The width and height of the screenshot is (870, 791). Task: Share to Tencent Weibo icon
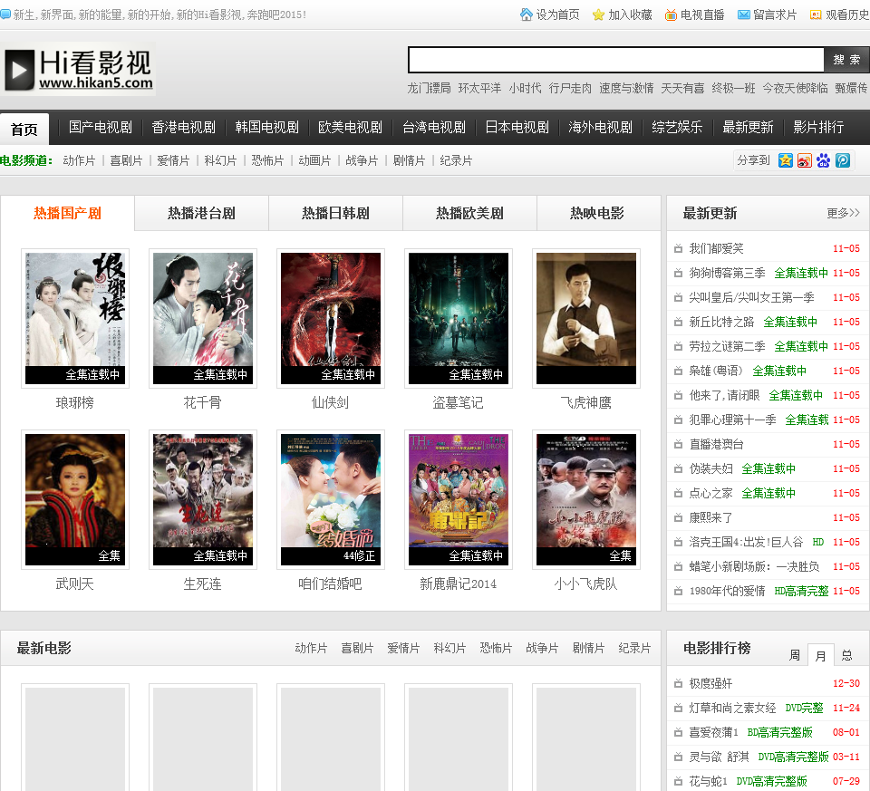click(x=843, y=161)
